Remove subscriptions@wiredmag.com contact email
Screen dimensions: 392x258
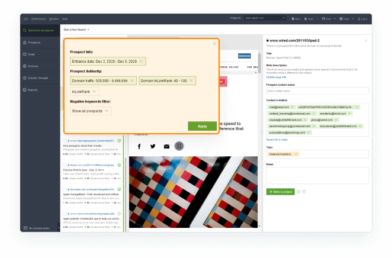point(309,133)
